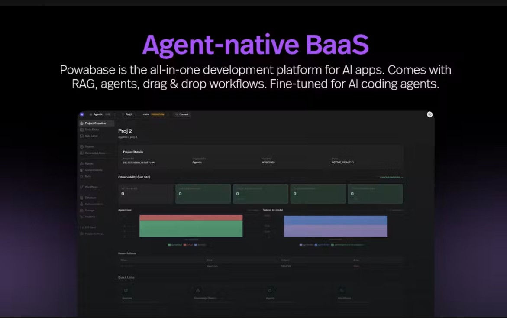Viewport: 507px width, 318px height.
Task: Click the red Failed legend swatch
Action: 185,245
